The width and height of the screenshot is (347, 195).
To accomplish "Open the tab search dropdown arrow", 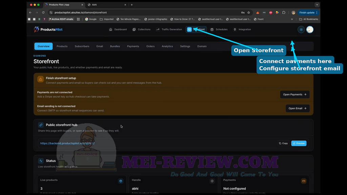I will tap(317, 5).
